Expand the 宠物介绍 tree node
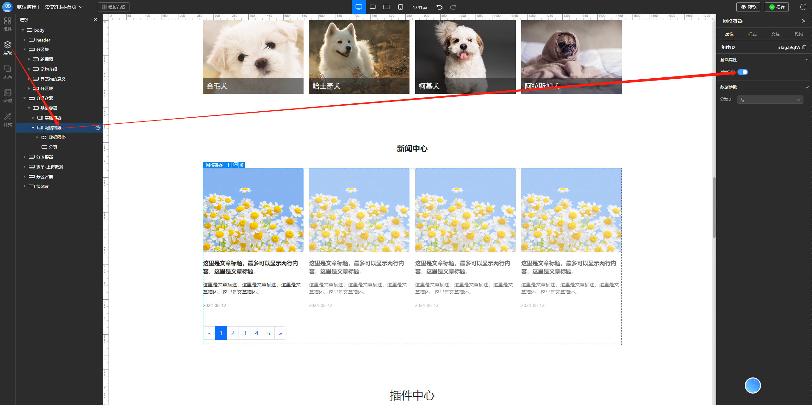The width and height of the screenshot is (812, 405). [29, 69]
